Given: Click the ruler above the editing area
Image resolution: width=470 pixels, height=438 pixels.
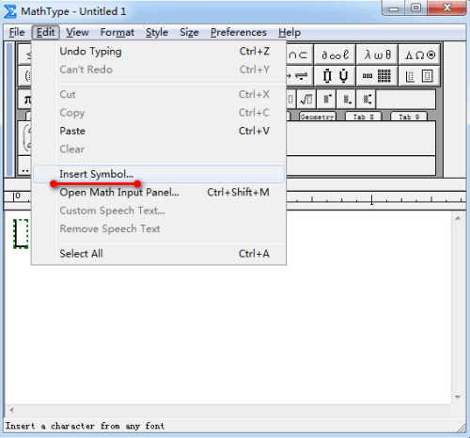Looking at the screenshot, I should coord(376,197).
